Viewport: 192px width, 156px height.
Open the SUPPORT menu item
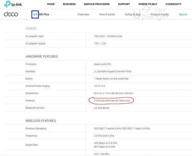(x=124, y=4)
